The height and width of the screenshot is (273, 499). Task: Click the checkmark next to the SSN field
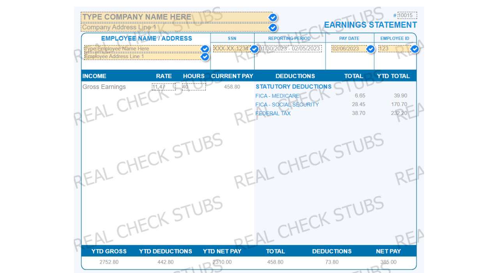point(254,49)
